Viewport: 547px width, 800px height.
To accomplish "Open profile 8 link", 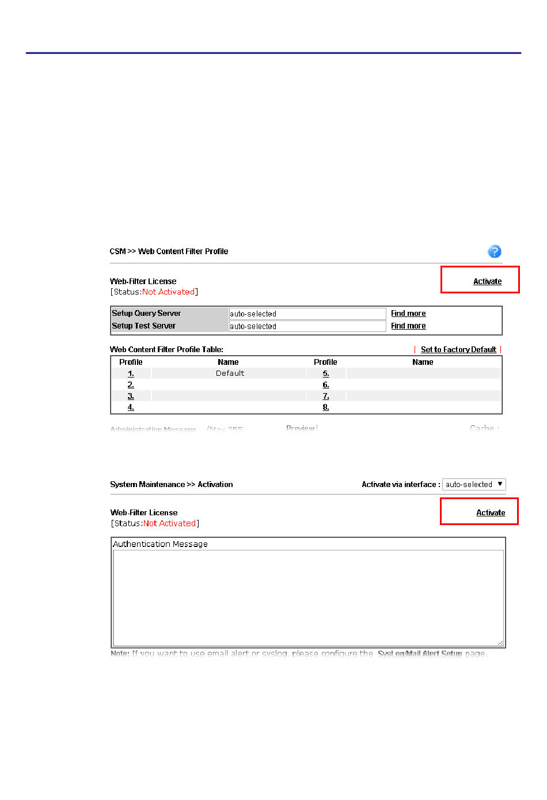I will pos(326,407).
